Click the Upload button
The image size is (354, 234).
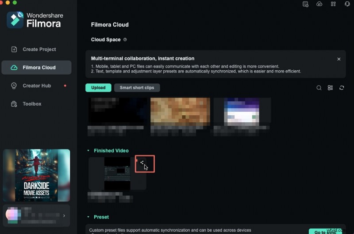98,87
